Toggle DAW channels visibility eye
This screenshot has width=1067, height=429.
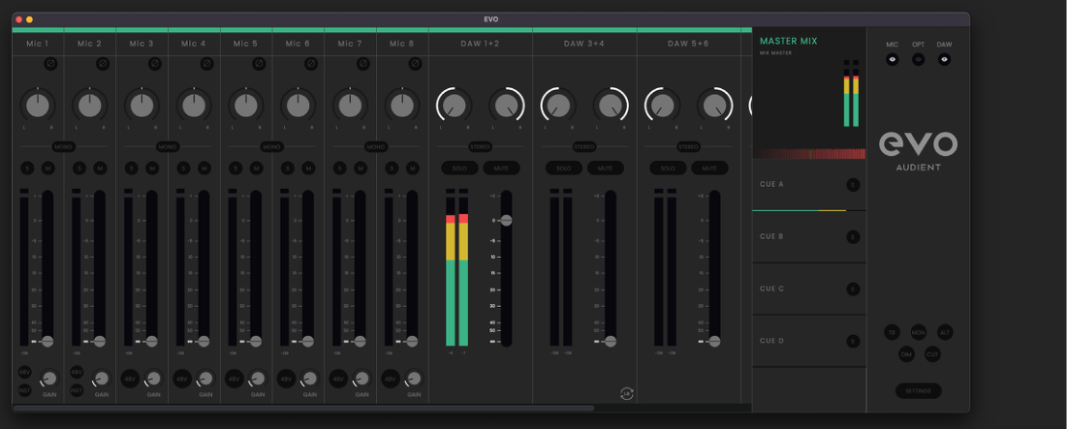click(x=944, y=59)
